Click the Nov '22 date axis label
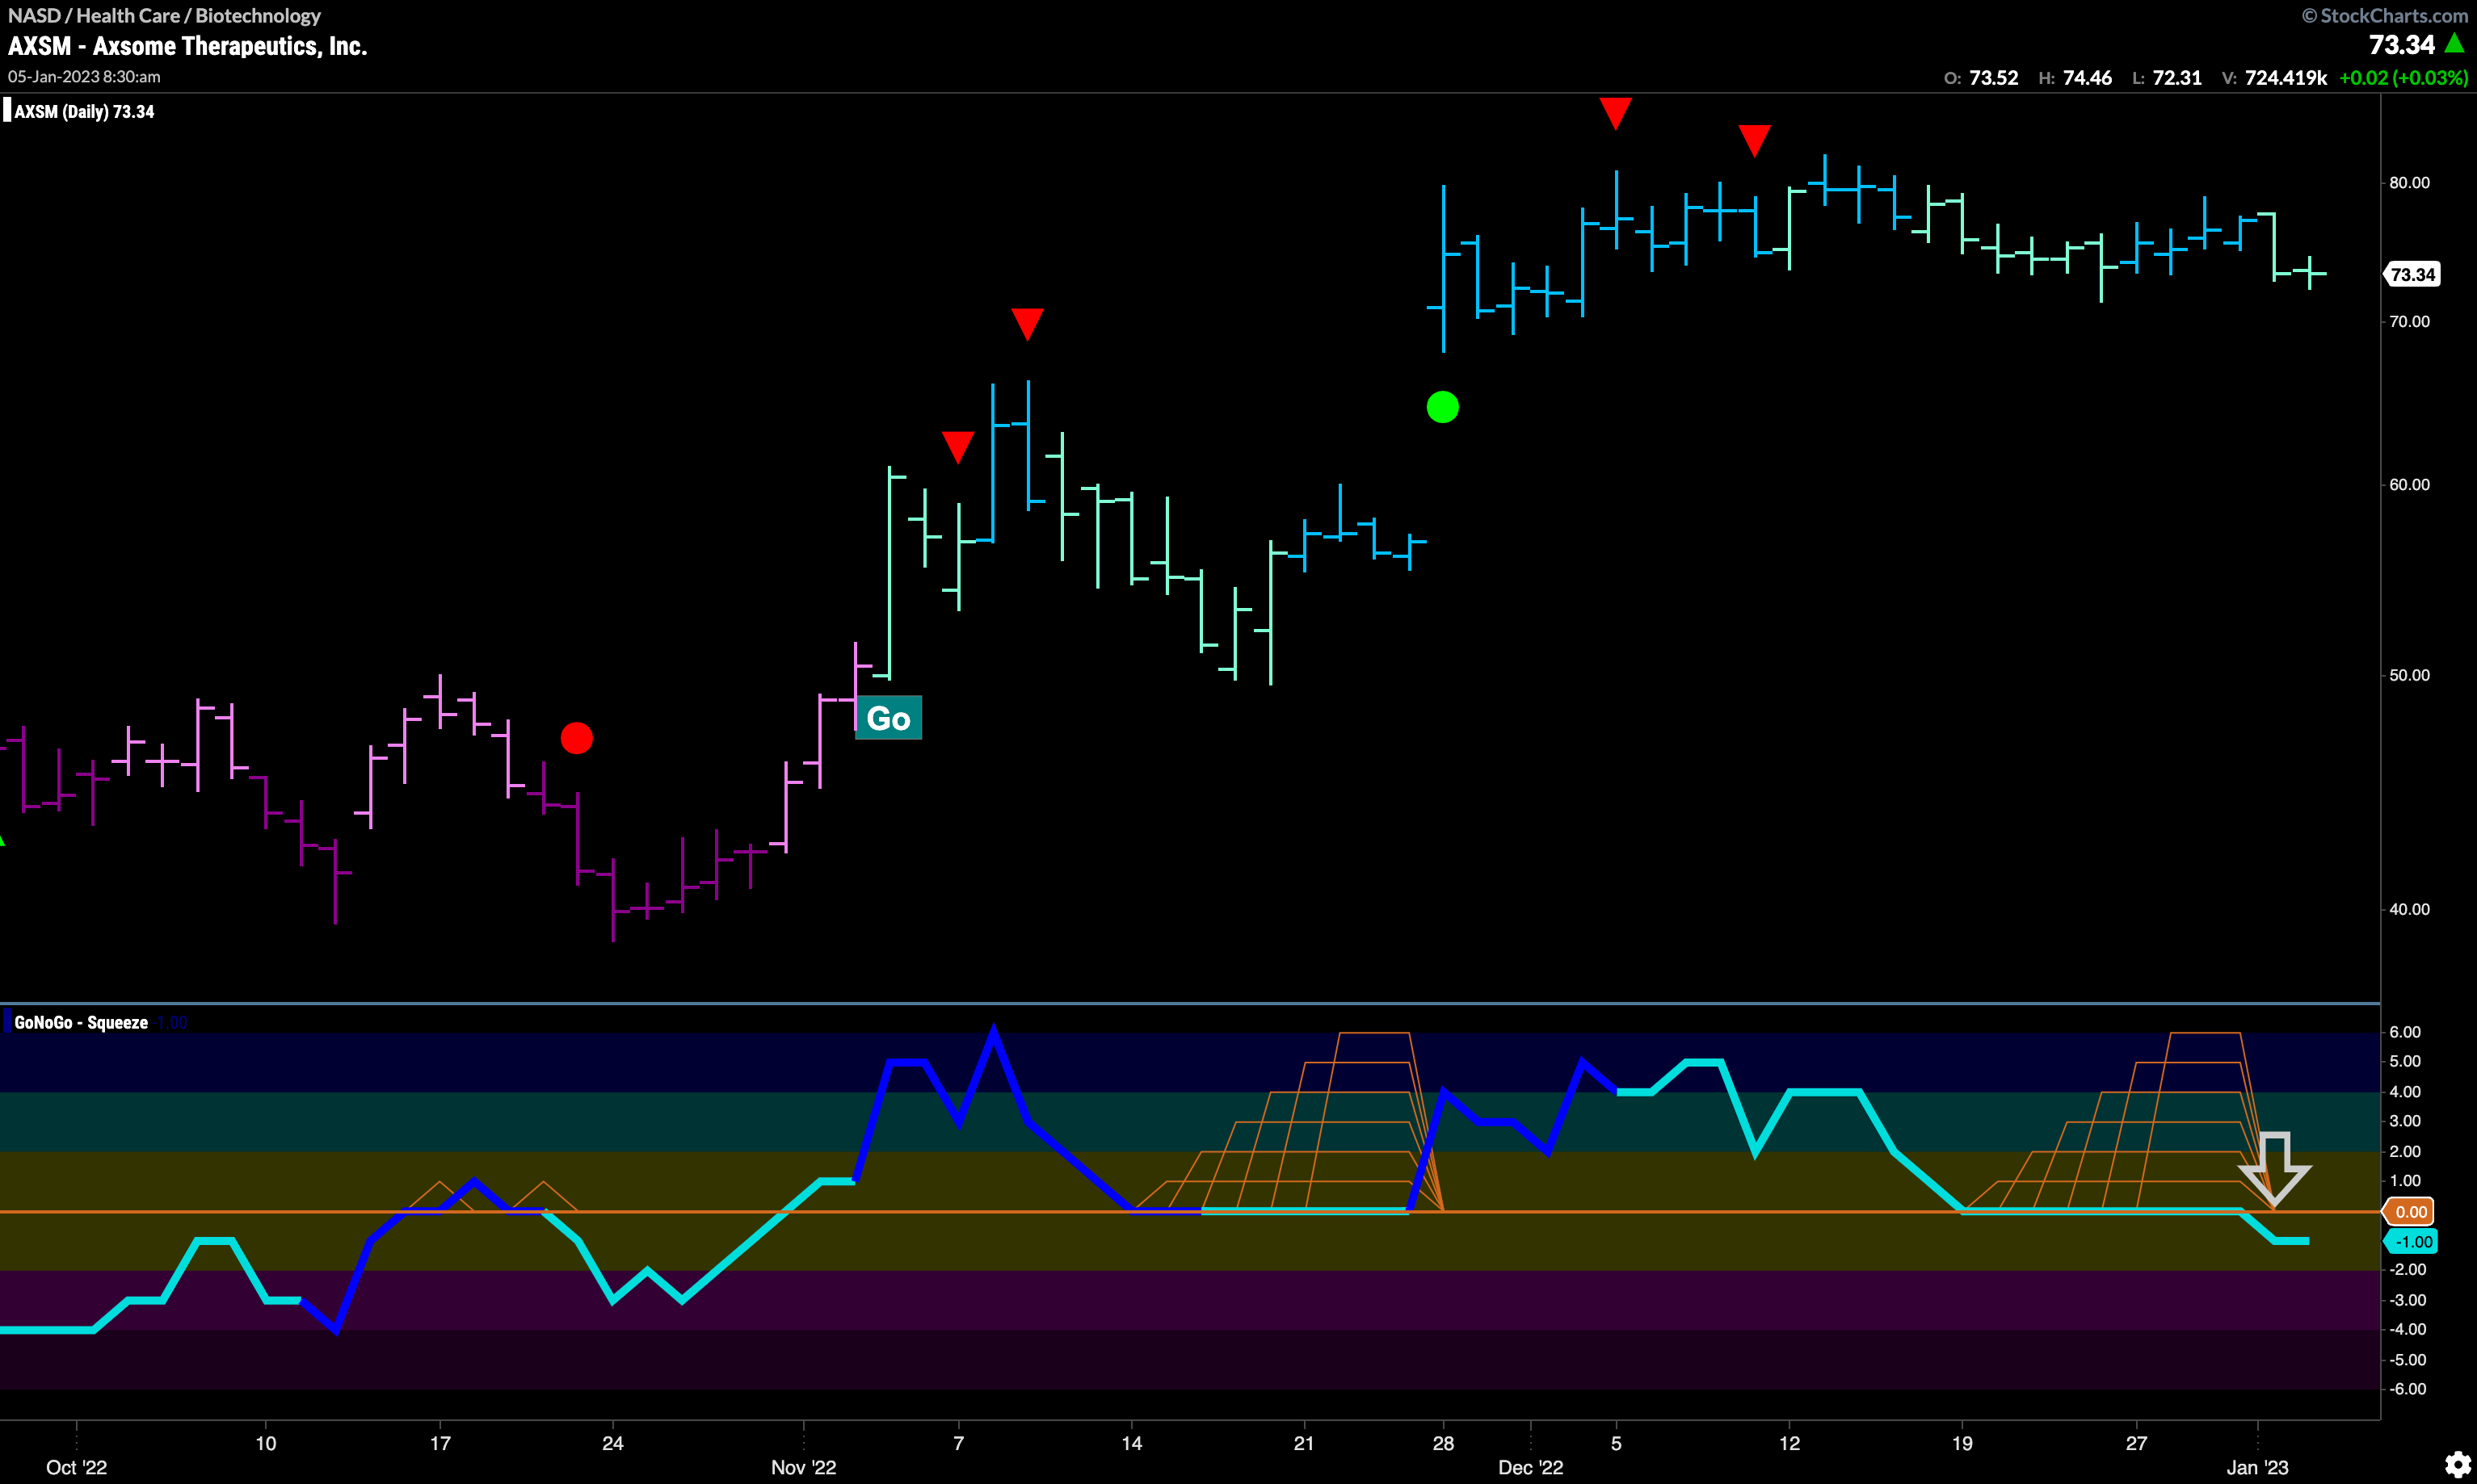 [x=803, y=1467]
